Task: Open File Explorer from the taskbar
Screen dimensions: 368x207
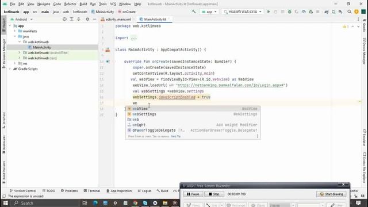Action: coord(165,203)
